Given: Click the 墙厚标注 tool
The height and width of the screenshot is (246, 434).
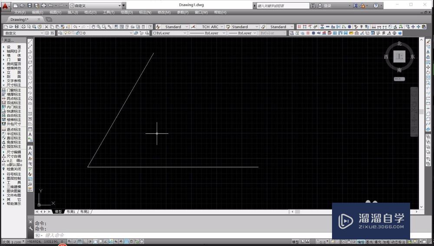Looking at the screenshot, I should pyautogui.click(x=11, y=94).
